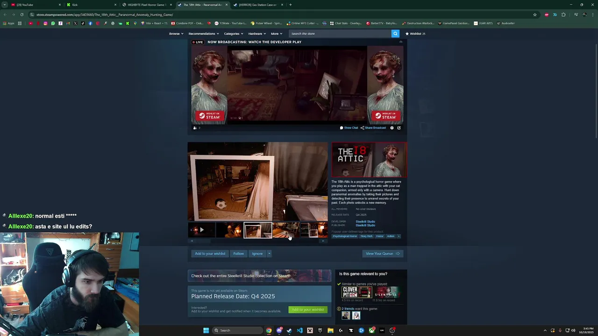Open the Combine PDF bookmark

coord(187,23)
